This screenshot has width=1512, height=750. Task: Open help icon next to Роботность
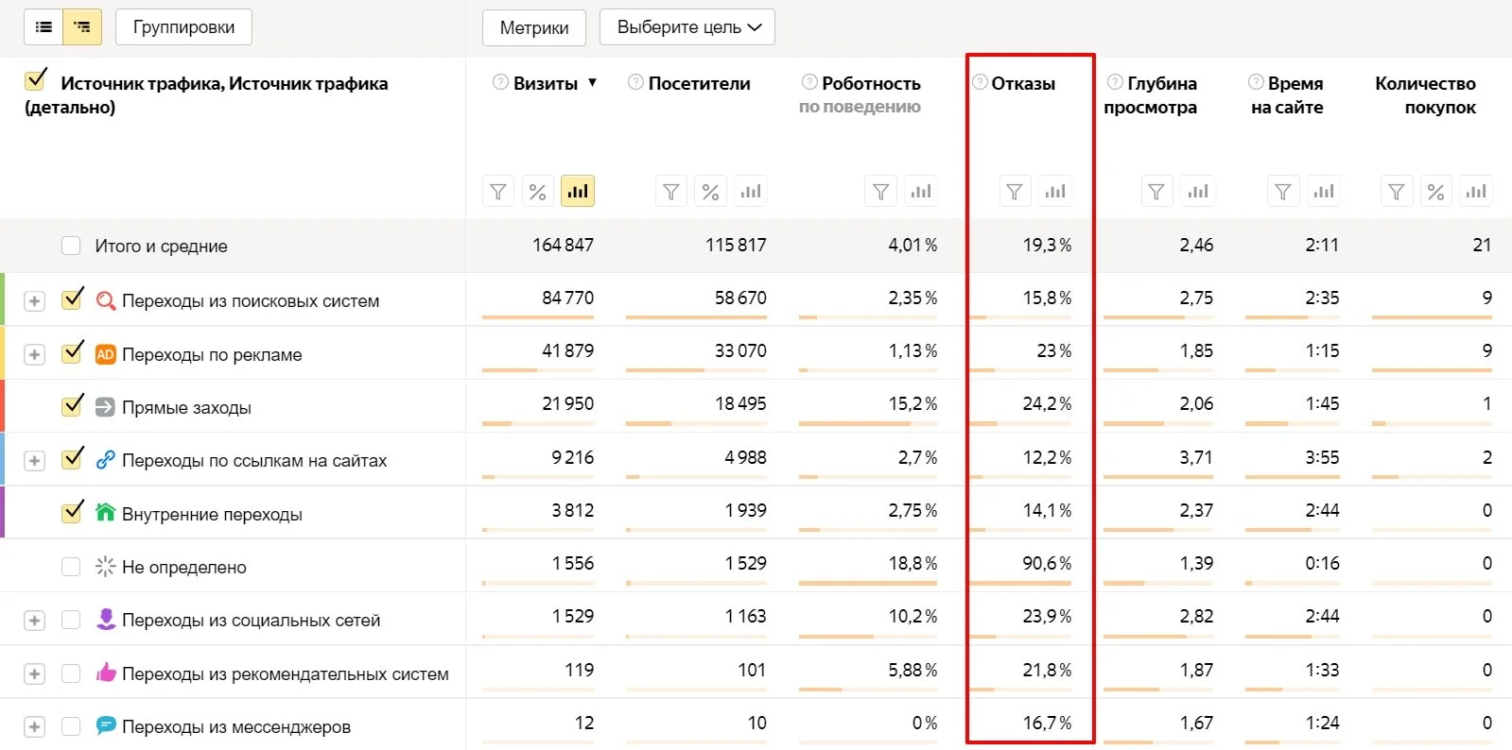pyautogui.click(x=809, y=82)
